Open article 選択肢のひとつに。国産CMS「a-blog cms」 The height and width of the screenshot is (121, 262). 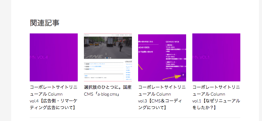[108, 91]
